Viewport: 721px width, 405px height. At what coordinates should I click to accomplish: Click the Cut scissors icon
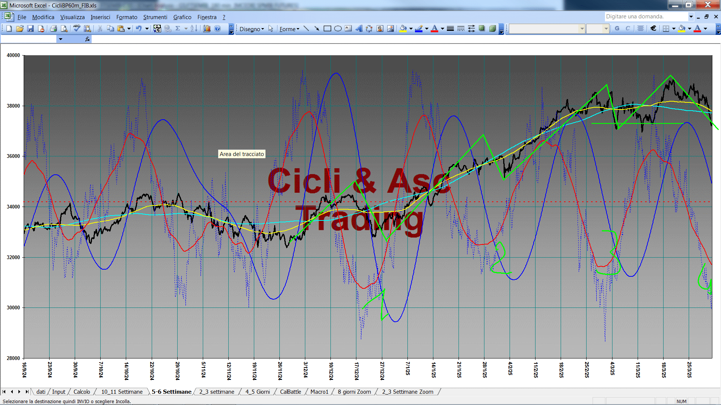[x=100, y=28]
